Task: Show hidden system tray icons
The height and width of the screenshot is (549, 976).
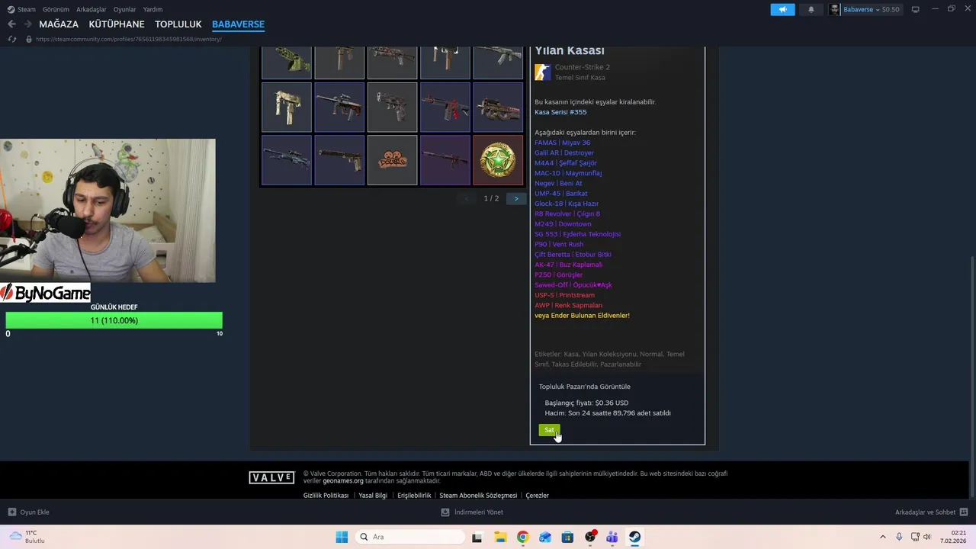Action: point(883,537)
